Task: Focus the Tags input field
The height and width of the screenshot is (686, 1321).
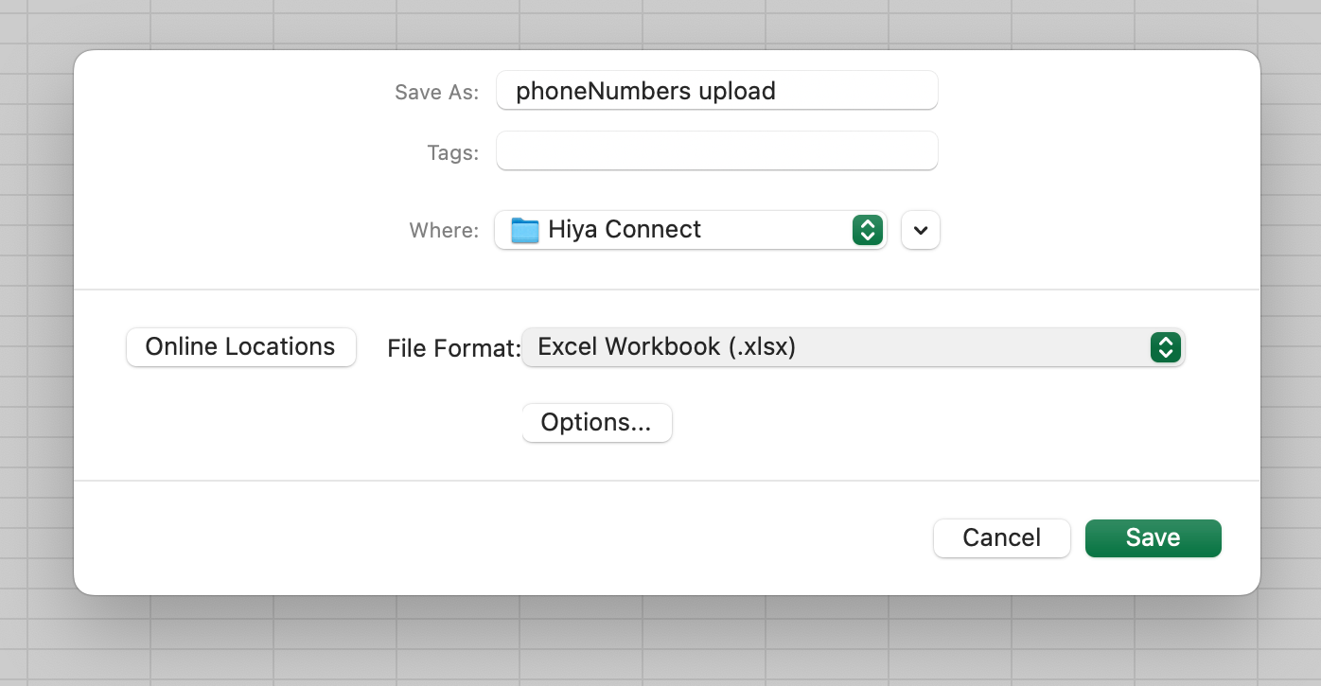Action: pos(716,151)
